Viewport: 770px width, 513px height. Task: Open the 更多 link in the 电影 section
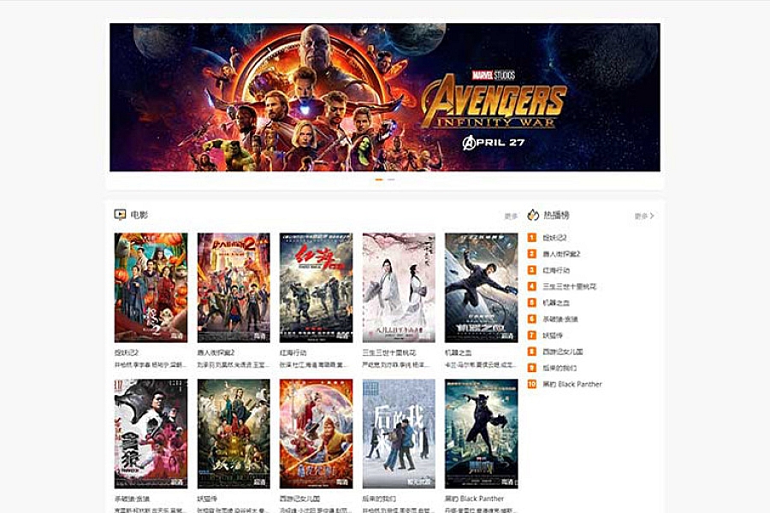pyautogui.click(x=511, y=216)
